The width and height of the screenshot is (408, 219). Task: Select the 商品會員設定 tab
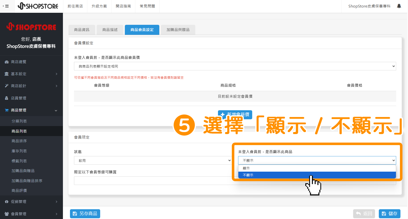pos(142,30)
